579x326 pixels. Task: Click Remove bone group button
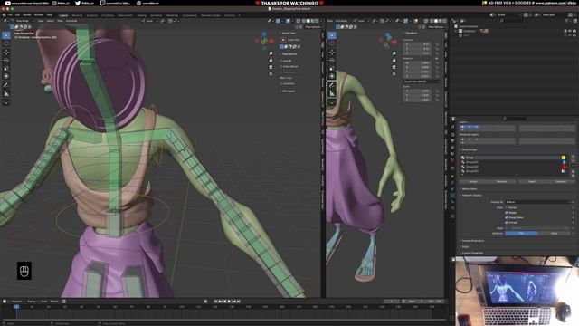click(502, 181)
